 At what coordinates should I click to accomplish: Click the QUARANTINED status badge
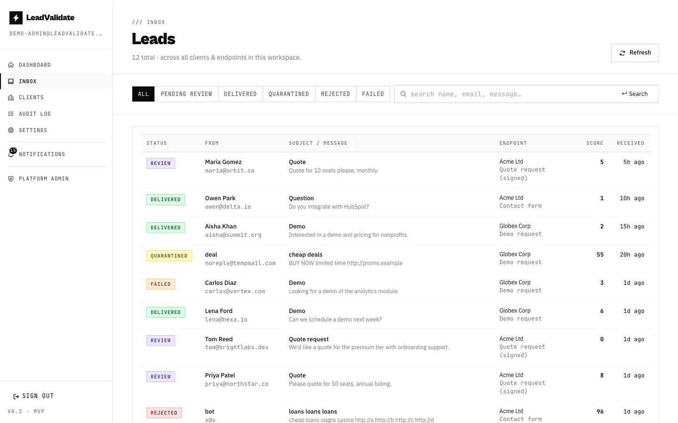tap(169, 256)
